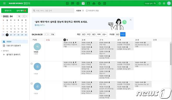Viewport: 172px width, 100px height.
Task: Open the Contacts address book icon
Action: point(88,3)
